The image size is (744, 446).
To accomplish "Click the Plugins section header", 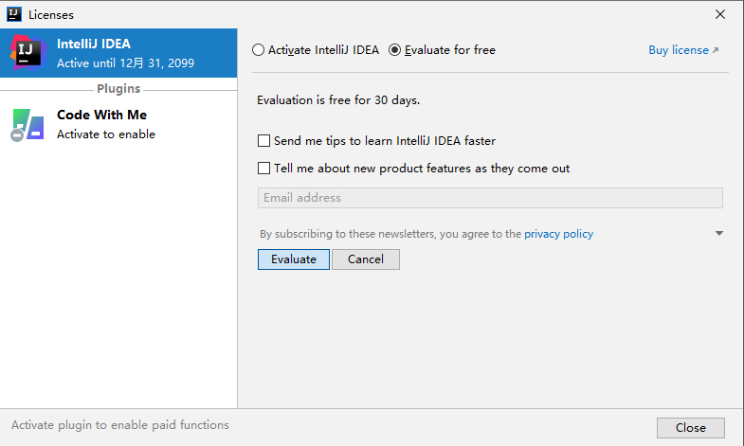I will point(118,89).
